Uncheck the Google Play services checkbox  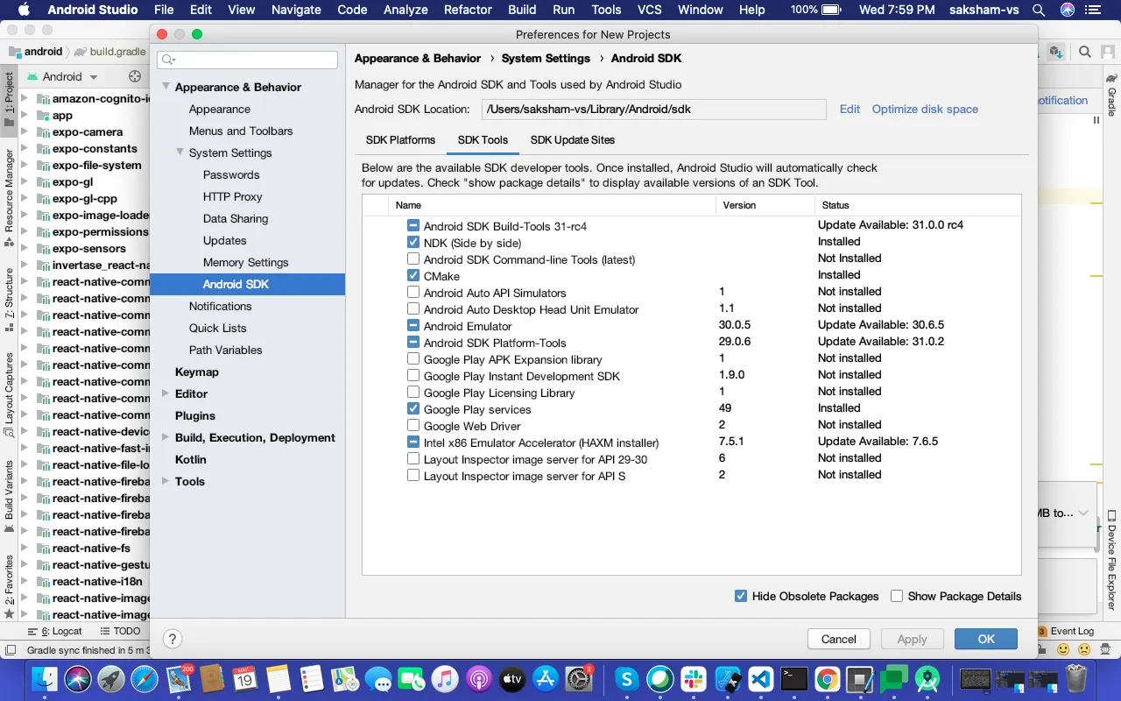(413, 409)
